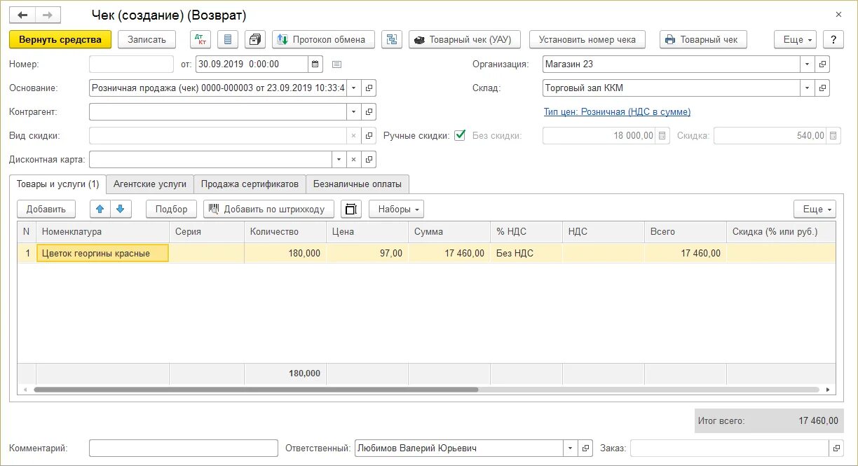Expand the Организация dropdown

click(808, 64)
